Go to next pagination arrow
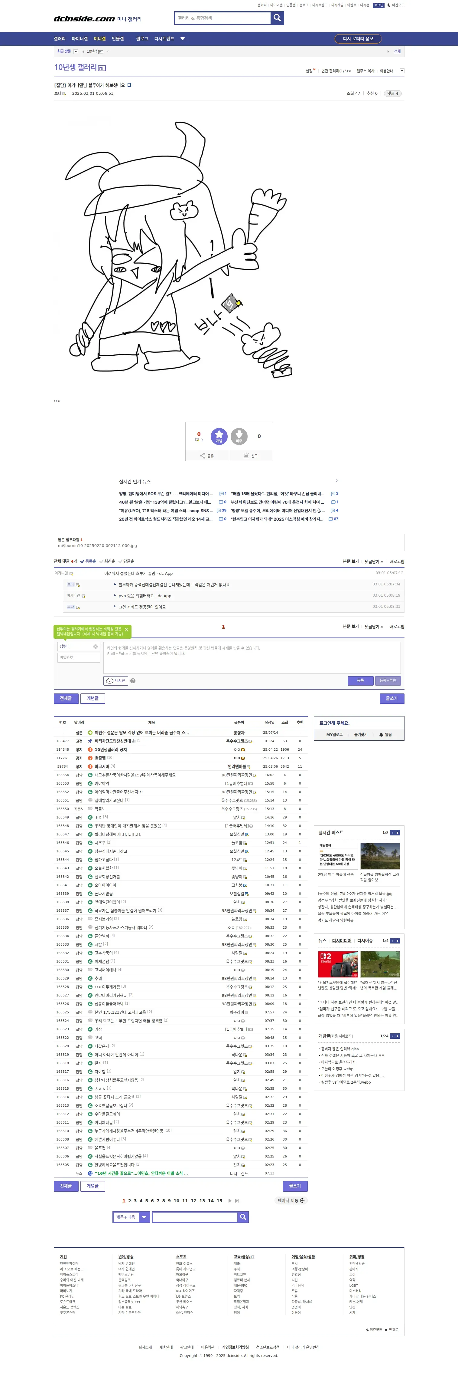Screen dimensions: 458x1373 pos(230,1201)
